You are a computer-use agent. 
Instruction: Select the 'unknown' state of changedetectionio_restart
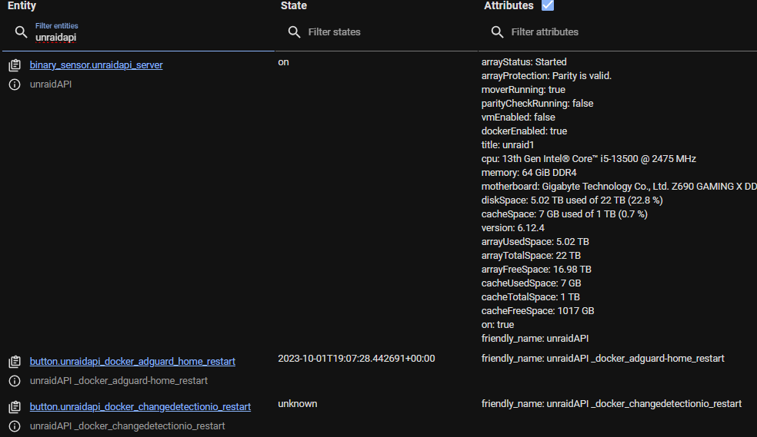click(298, 404)
